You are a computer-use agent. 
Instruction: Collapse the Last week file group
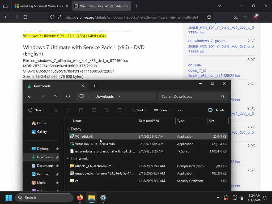click(x=68, y=159)
